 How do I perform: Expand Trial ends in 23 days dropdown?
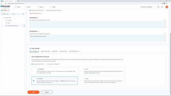pyautogui.click(x=154, y=7)
